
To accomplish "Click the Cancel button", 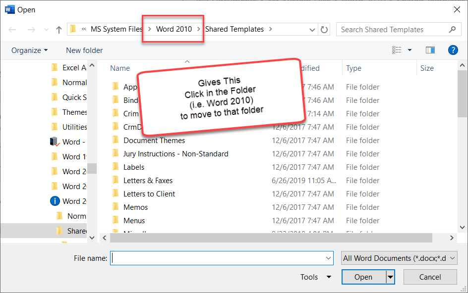I will [x=430, y=277].
